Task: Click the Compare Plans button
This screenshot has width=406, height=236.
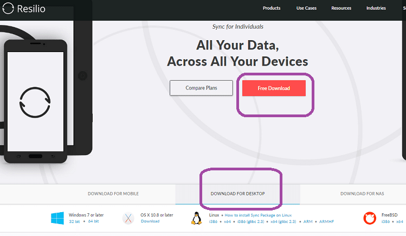Action: pyautogui.click(x=201, y=88)
